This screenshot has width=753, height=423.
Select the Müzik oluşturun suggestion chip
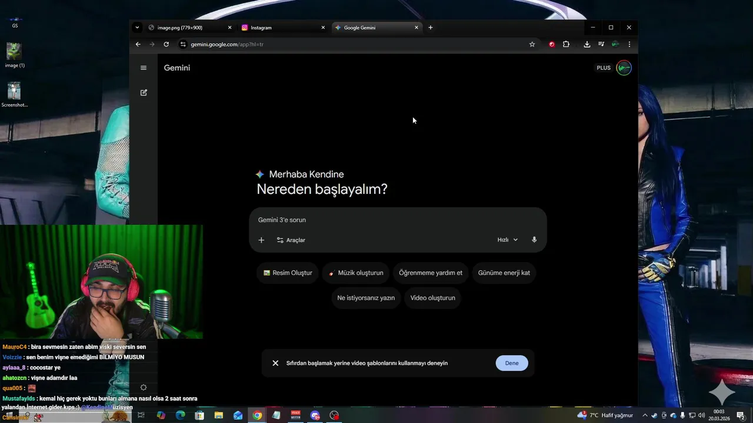click(x=356, y=273)
